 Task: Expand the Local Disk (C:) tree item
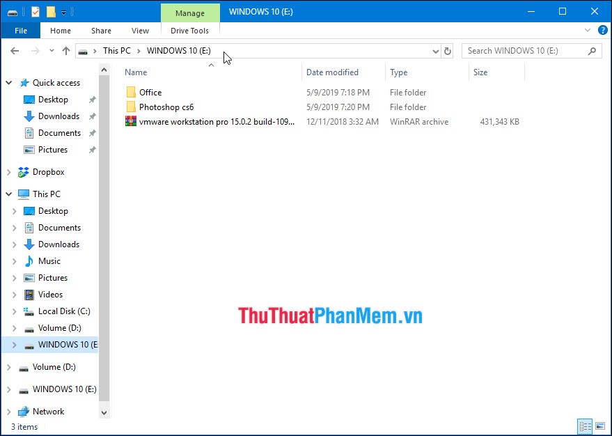(x=15, y=311)
